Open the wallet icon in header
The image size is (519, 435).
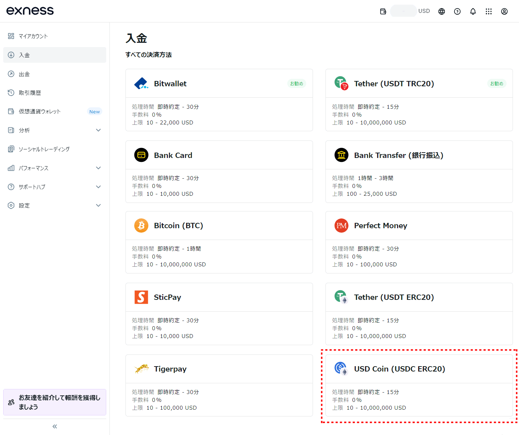(x=383, y=11)
